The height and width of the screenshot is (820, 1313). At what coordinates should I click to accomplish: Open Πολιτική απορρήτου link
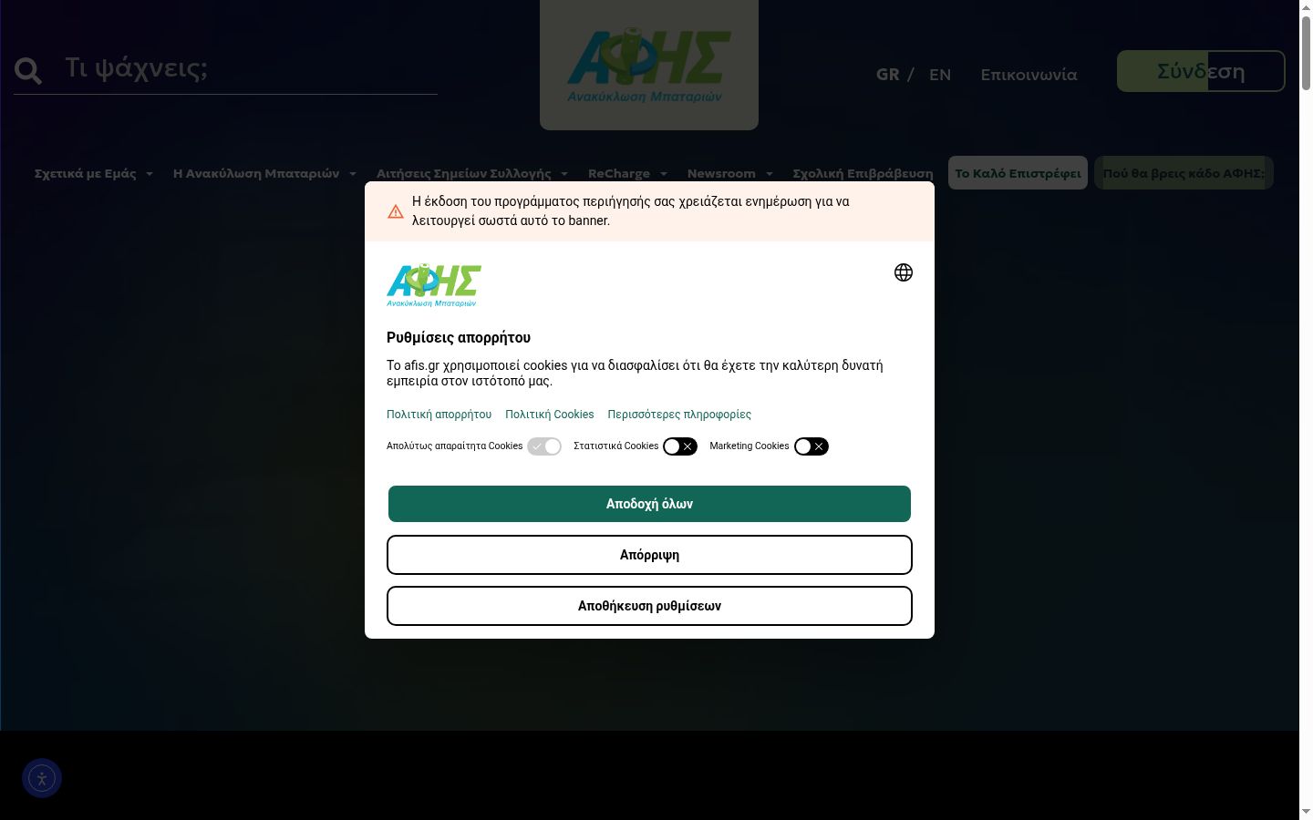439,415
